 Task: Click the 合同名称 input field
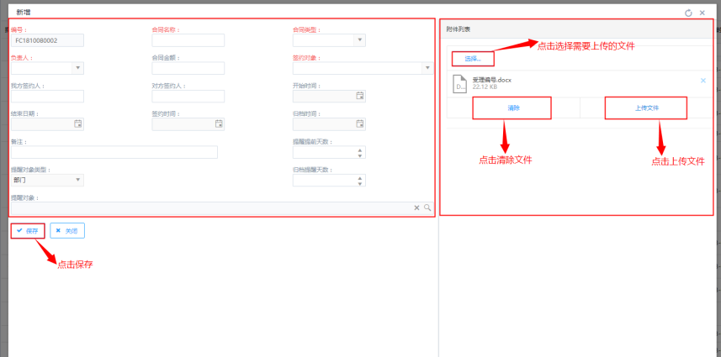coord(188,40)
